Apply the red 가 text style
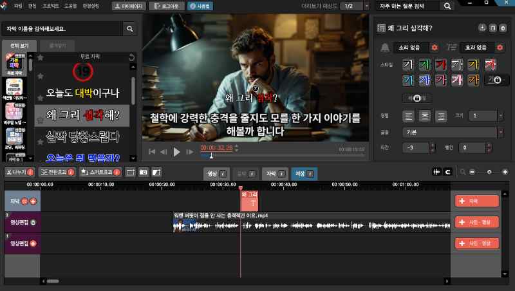 pos(441,64)
